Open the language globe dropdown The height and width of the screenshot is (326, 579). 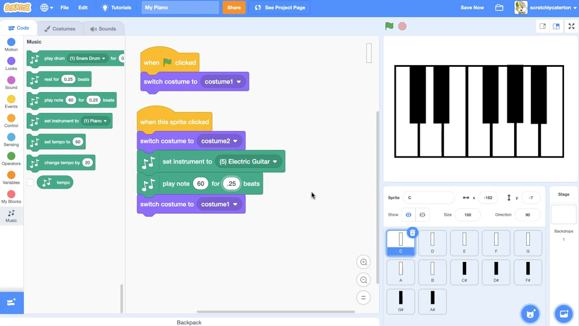[47, 8]
